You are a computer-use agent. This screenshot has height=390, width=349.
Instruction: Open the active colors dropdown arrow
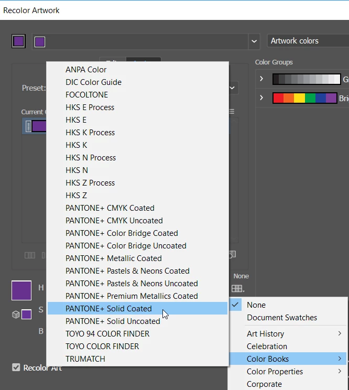(x=254, y=41)
